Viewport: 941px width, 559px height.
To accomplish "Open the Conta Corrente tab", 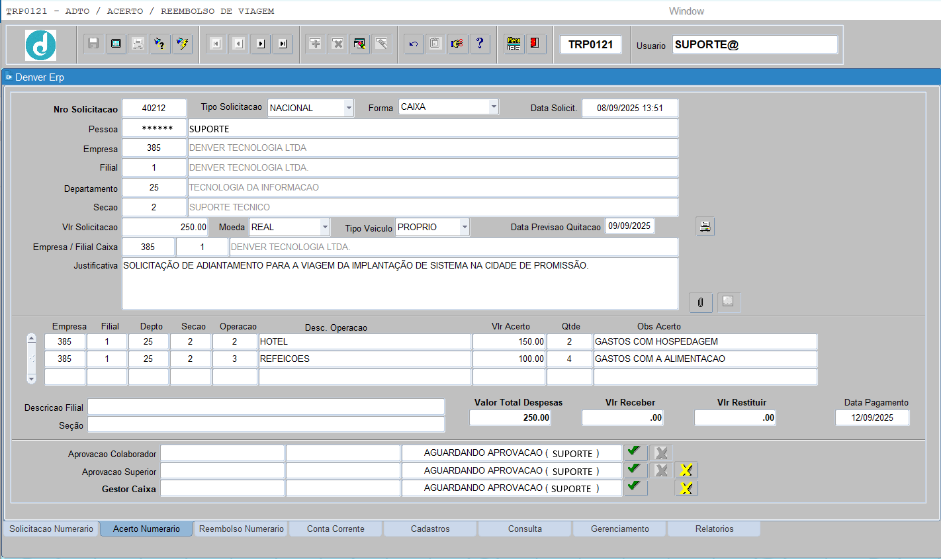I will [x=336, y=529].
